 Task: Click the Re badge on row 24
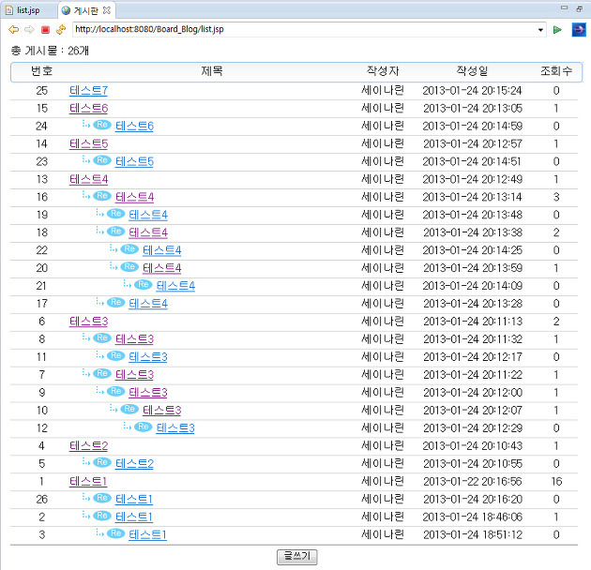point(102,125)
